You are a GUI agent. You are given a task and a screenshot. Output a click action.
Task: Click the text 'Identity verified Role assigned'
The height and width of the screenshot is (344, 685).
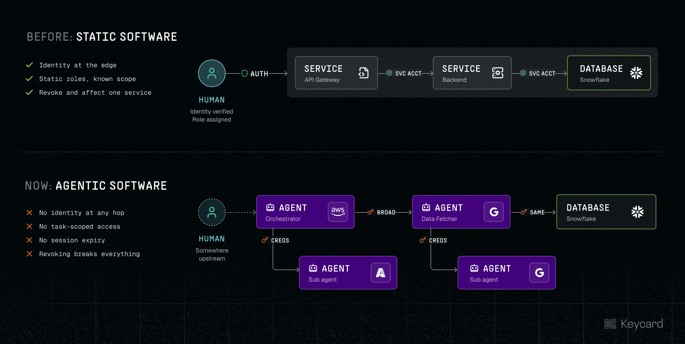coord(212,116)
